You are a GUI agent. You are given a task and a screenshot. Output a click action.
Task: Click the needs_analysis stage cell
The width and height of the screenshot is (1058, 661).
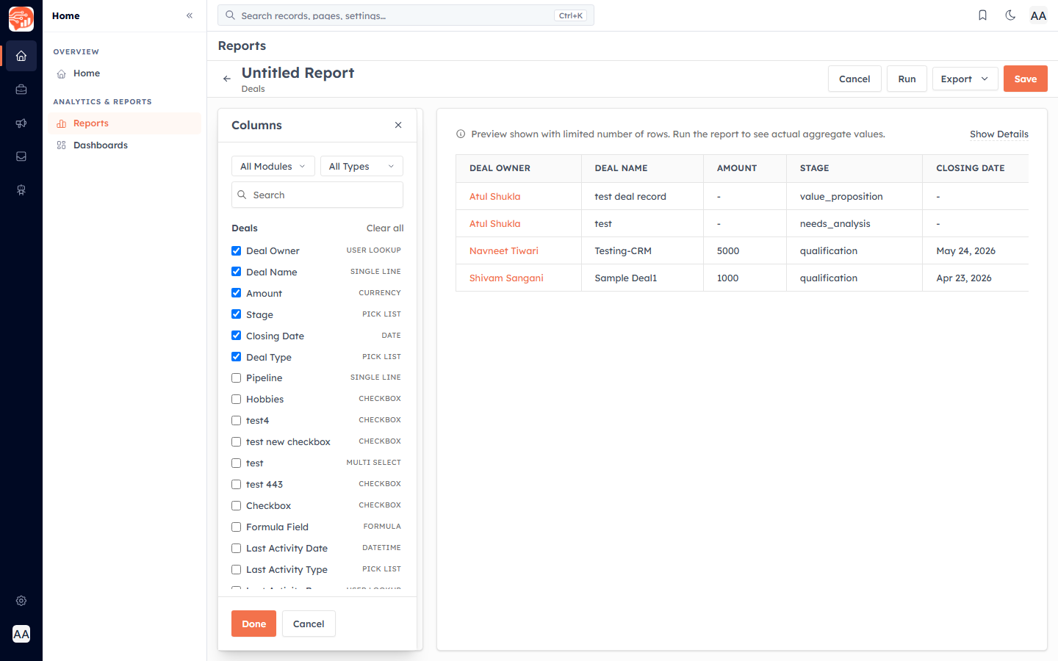(854, 223)
